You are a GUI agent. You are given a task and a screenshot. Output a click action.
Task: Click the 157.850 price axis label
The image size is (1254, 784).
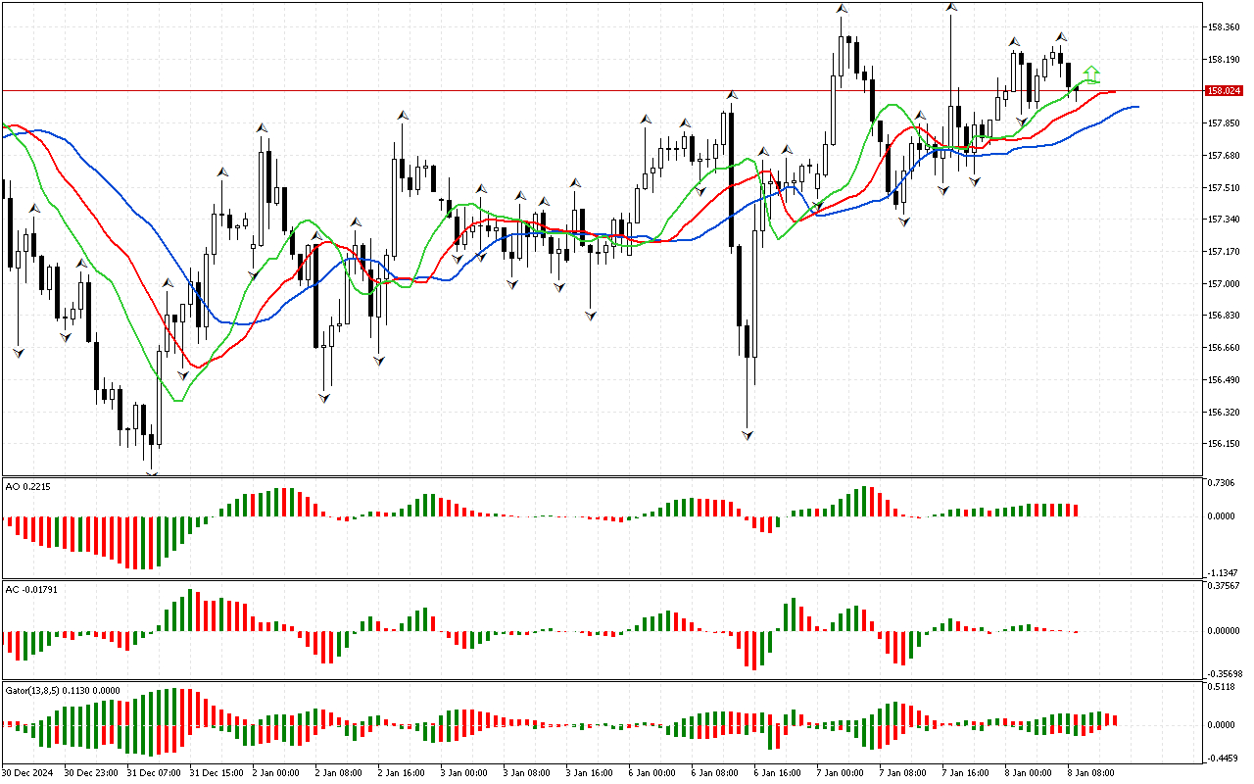tap(1225, 123)
